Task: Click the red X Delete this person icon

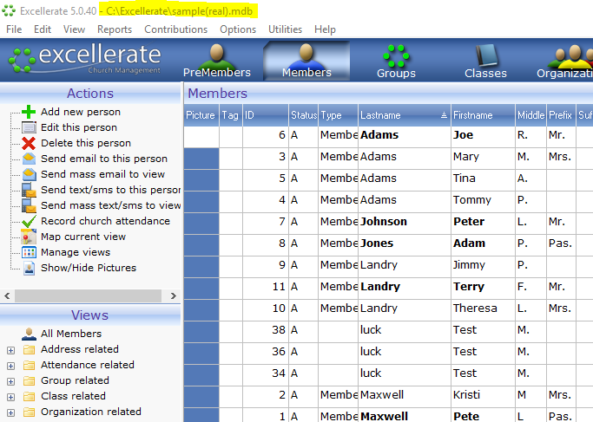Action: (29, 143)
